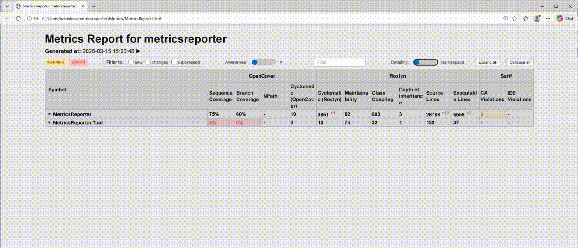Viewport: 578px width, 248px height.
Task: Click the 26766 source lines cell
Action: [x=438, y=114]
